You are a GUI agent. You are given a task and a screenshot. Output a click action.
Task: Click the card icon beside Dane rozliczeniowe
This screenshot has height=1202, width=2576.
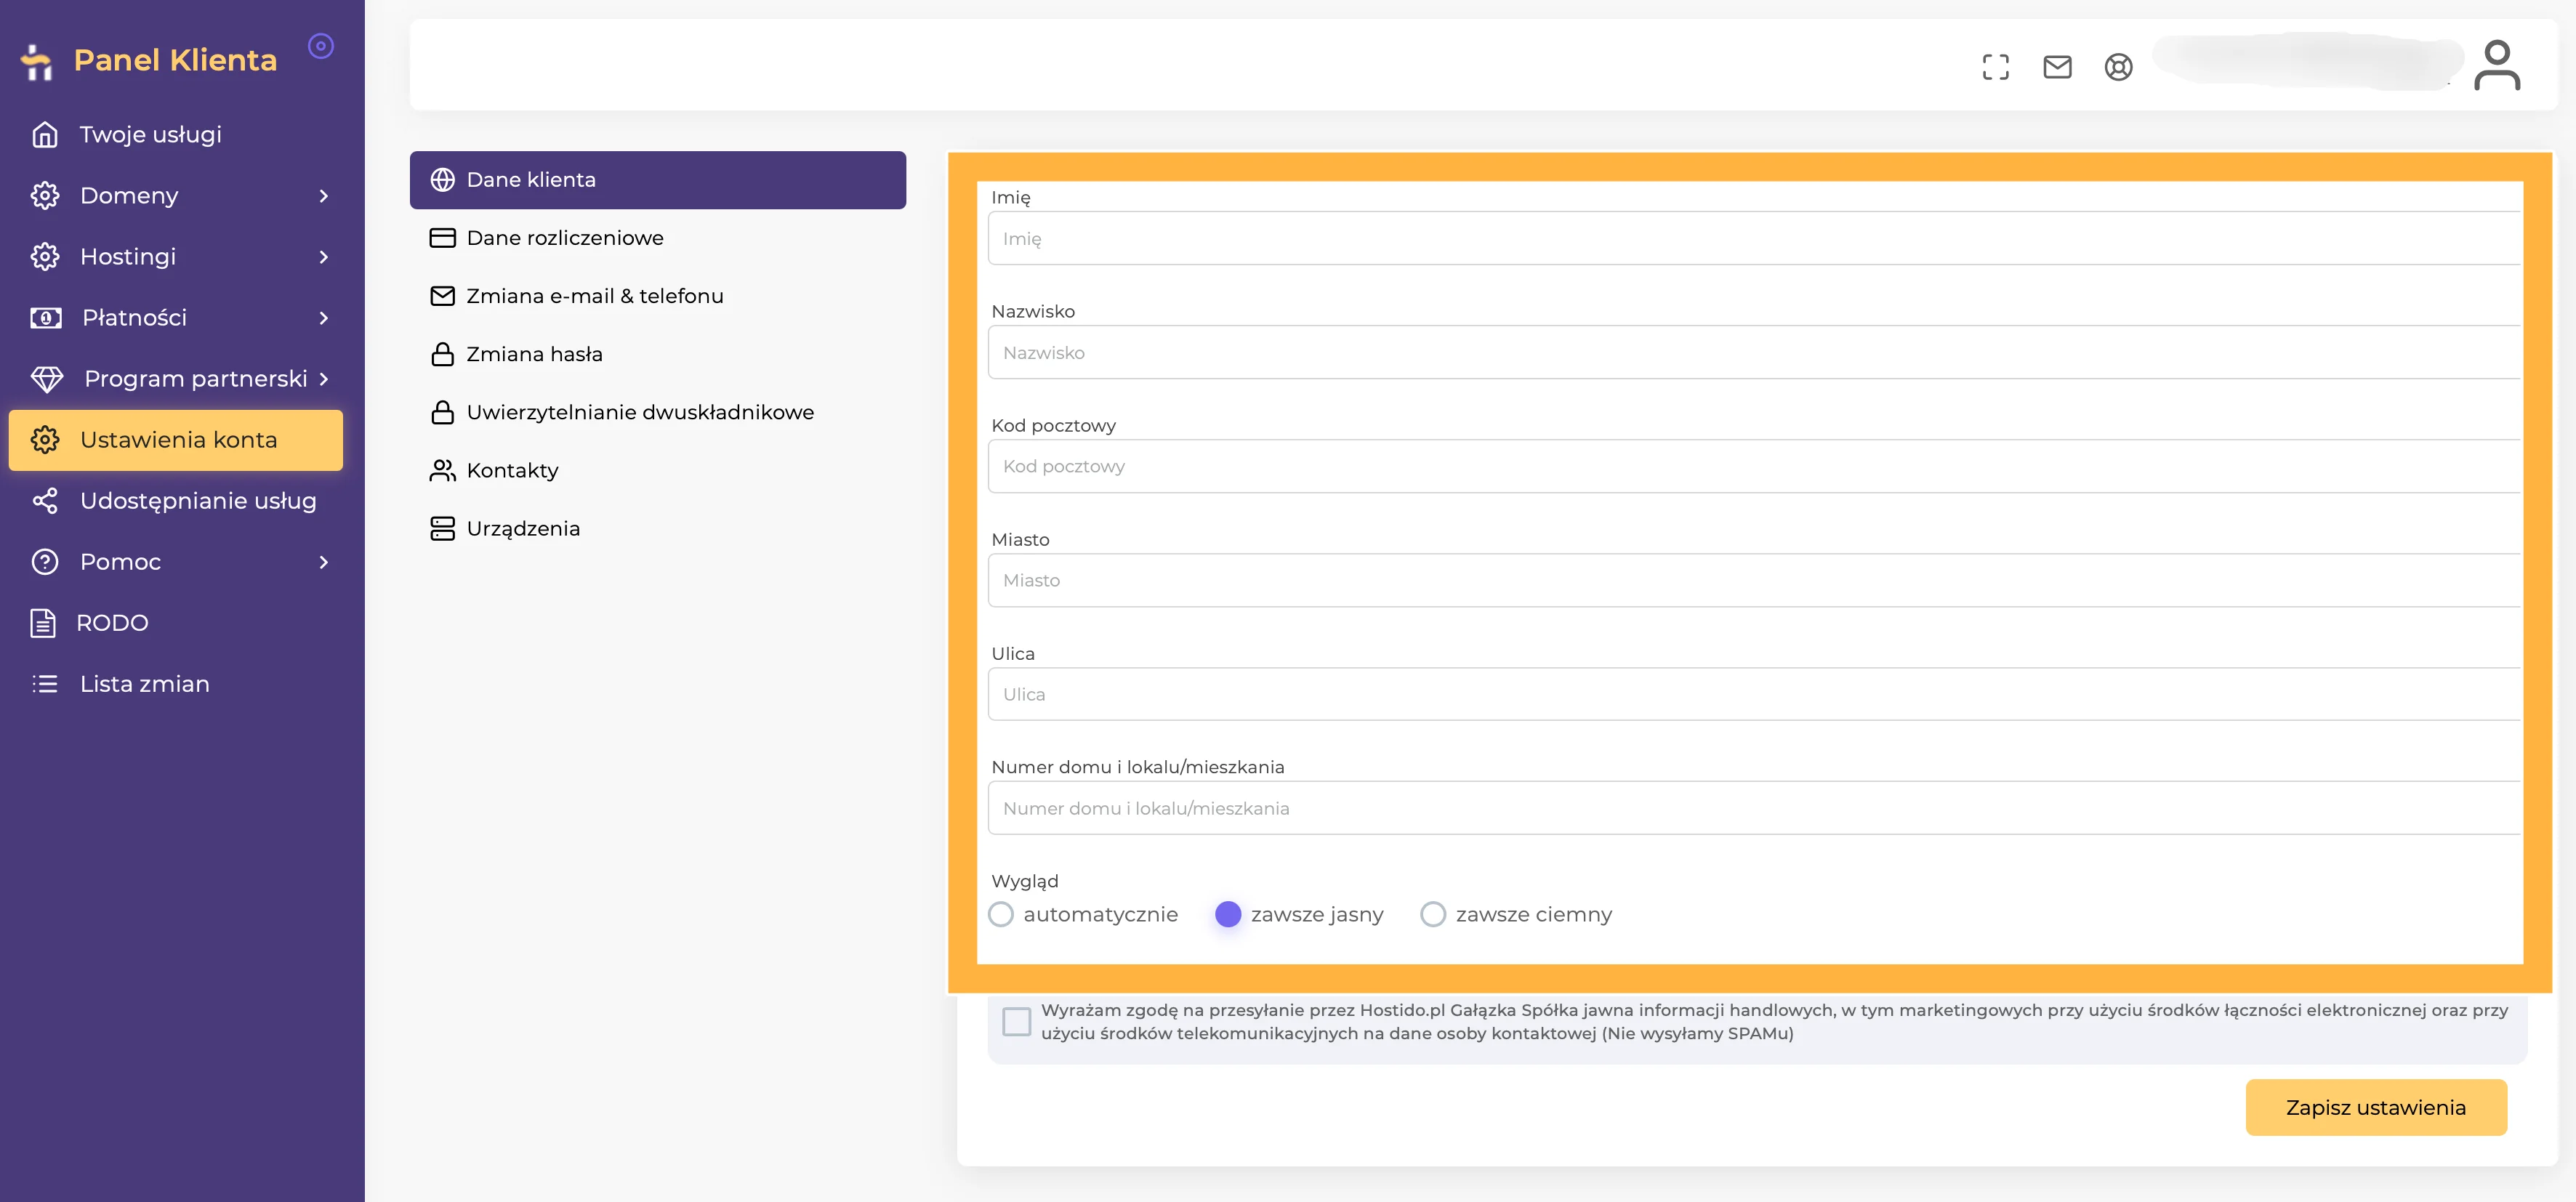pyautogui.click(x=442, y=238)
